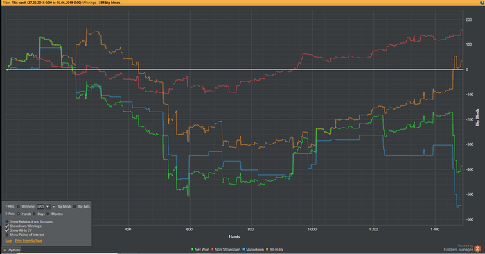
Task: Click the '1 000' x-axis label
Action: coord(312,230)
